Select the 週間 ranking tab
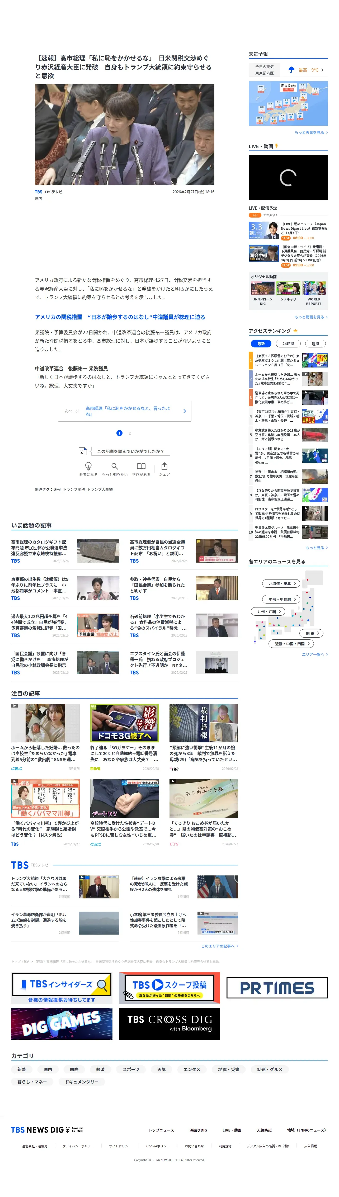 315,343
